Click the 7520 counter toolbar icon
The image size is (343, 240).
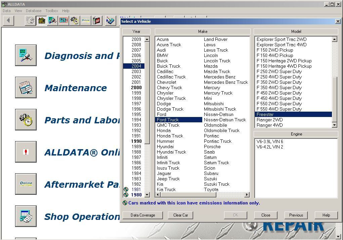[x=63, y=20]
